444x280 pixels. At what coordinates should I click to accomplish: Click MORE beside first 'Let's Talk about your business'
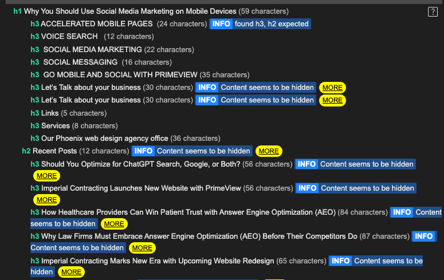click(x=332, y=88)
